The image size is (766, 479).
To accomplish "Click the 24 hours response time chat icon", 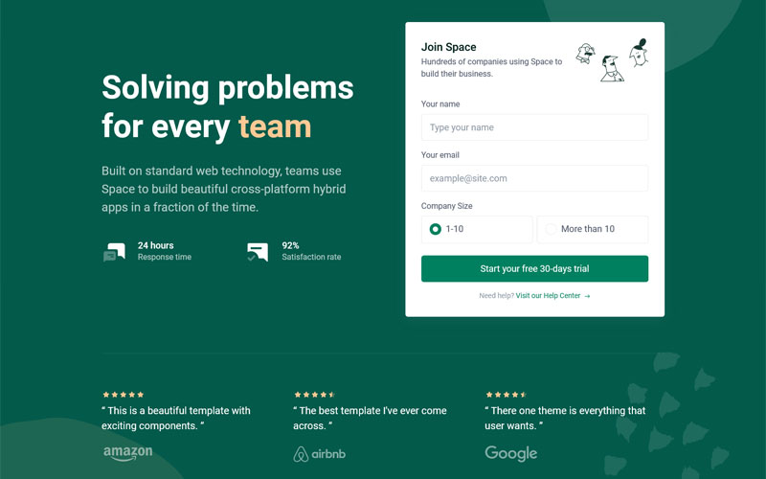I will click(x=114, y=252).
